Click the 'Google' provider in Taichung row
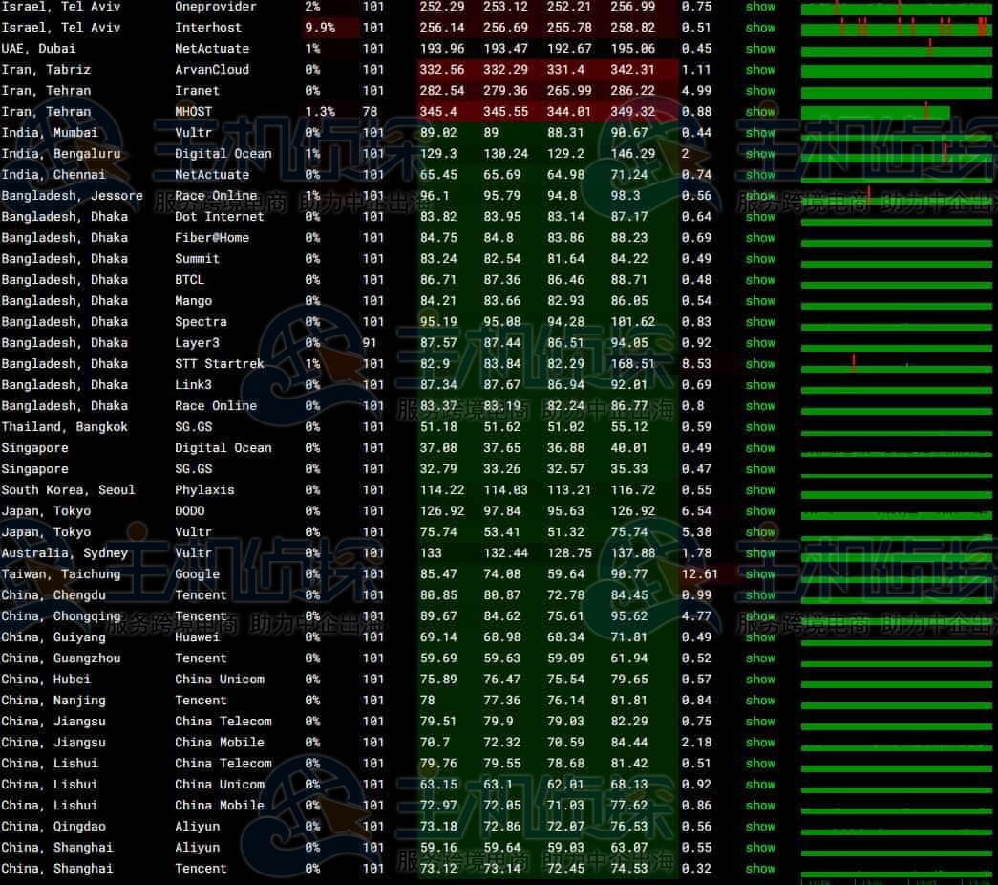The width and height of the screenshot is (998, 885). [x=197, y=574]
